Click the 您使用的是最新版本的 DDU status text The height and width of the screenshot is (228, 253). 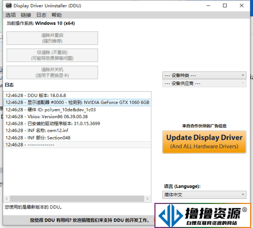tap(33, 207)
